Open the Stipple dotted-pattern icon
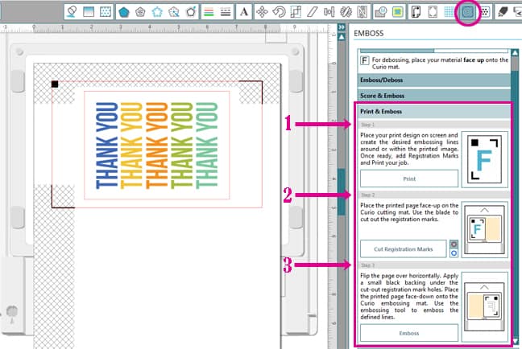Image resolution: width=522 pixels, height=349 pixels. (486, 12)
